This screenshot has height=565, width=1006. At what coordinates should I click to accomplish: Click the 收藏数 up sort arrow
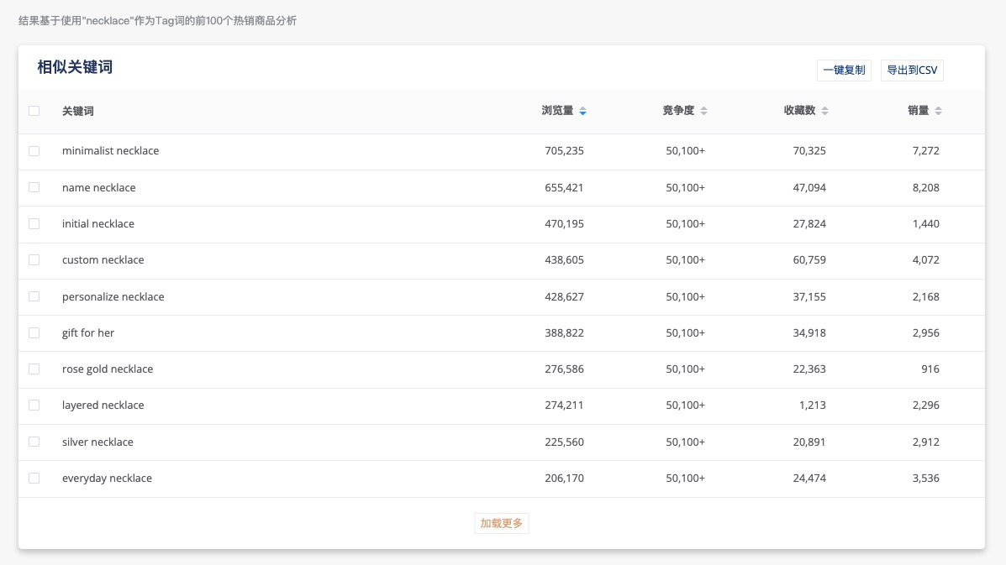(x=824, y=107)
